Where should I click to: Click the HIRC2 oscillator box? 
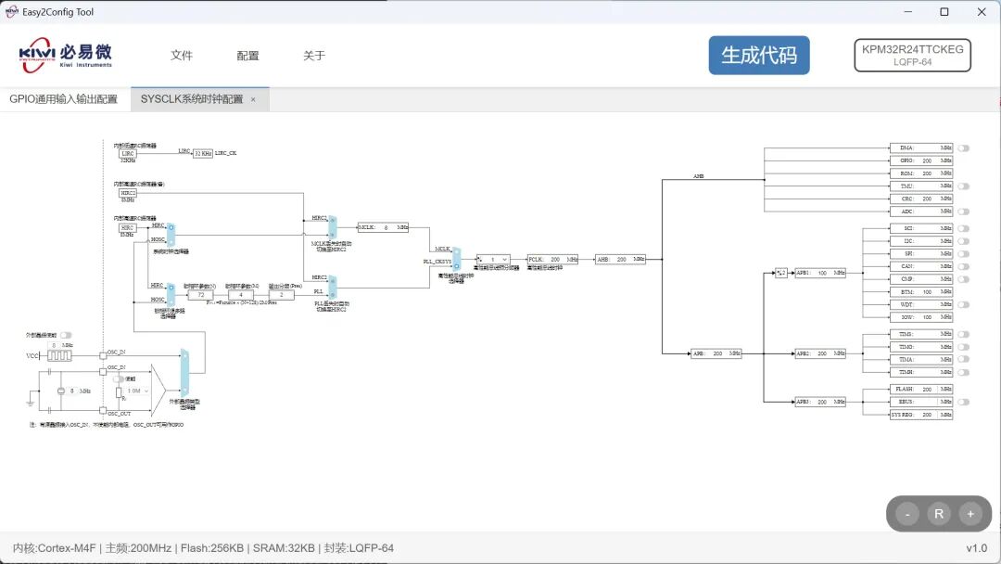[128, 193]
